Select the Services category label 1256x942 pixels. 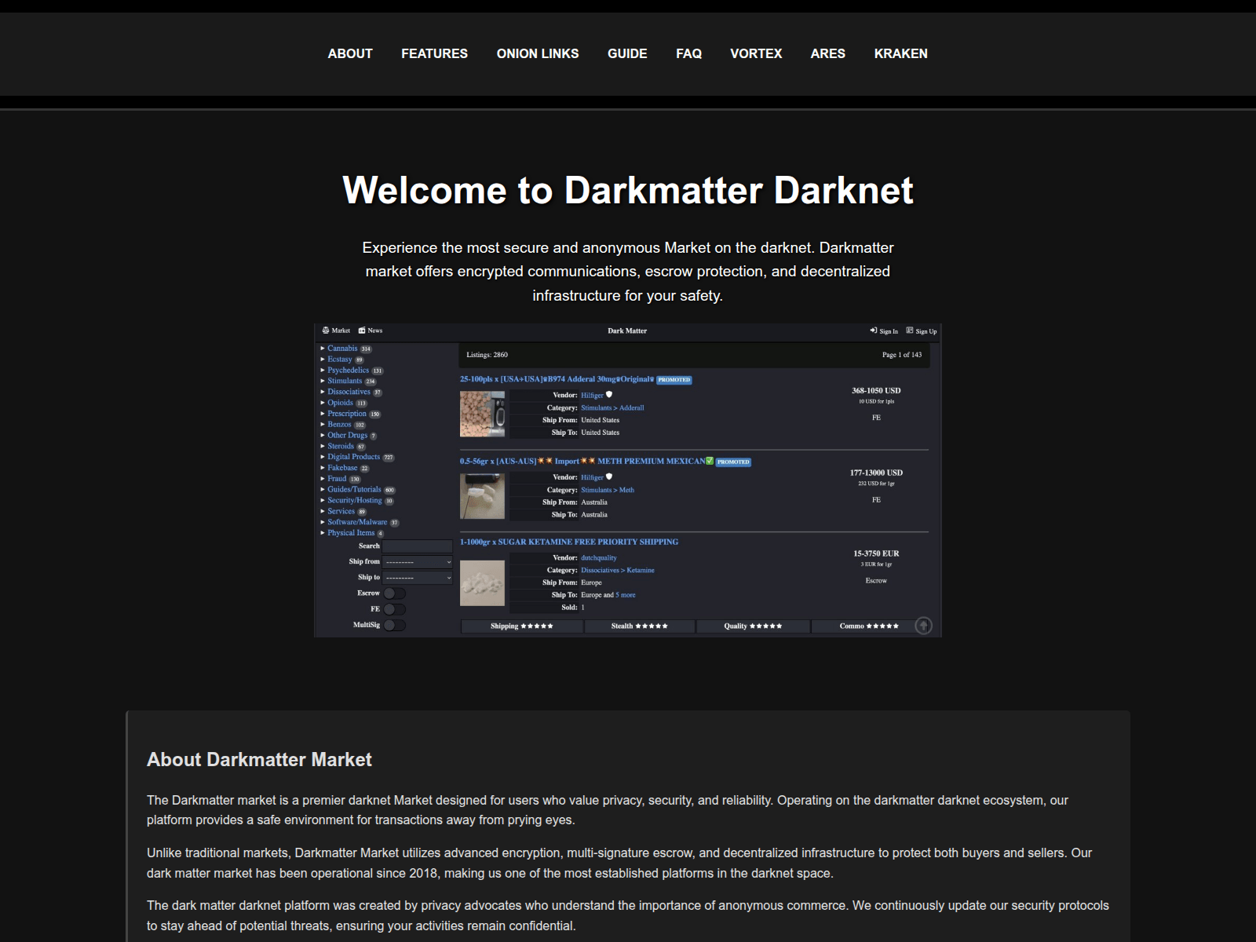(x=341, y=511)
